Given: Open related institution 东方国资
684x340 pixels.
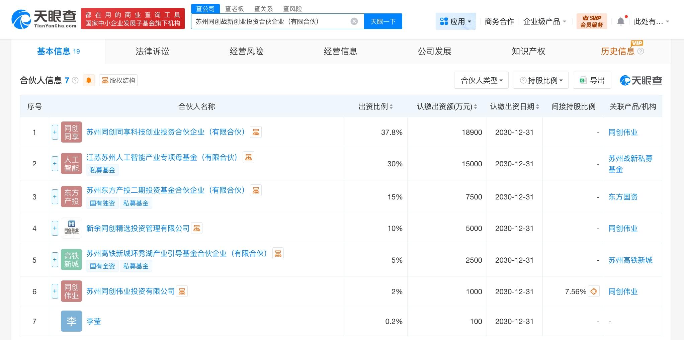Looking at the screenshot, I should click(x=623, y=197).
